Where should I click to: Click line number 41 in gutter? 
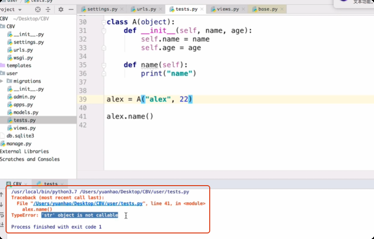[x=83, y=116]
